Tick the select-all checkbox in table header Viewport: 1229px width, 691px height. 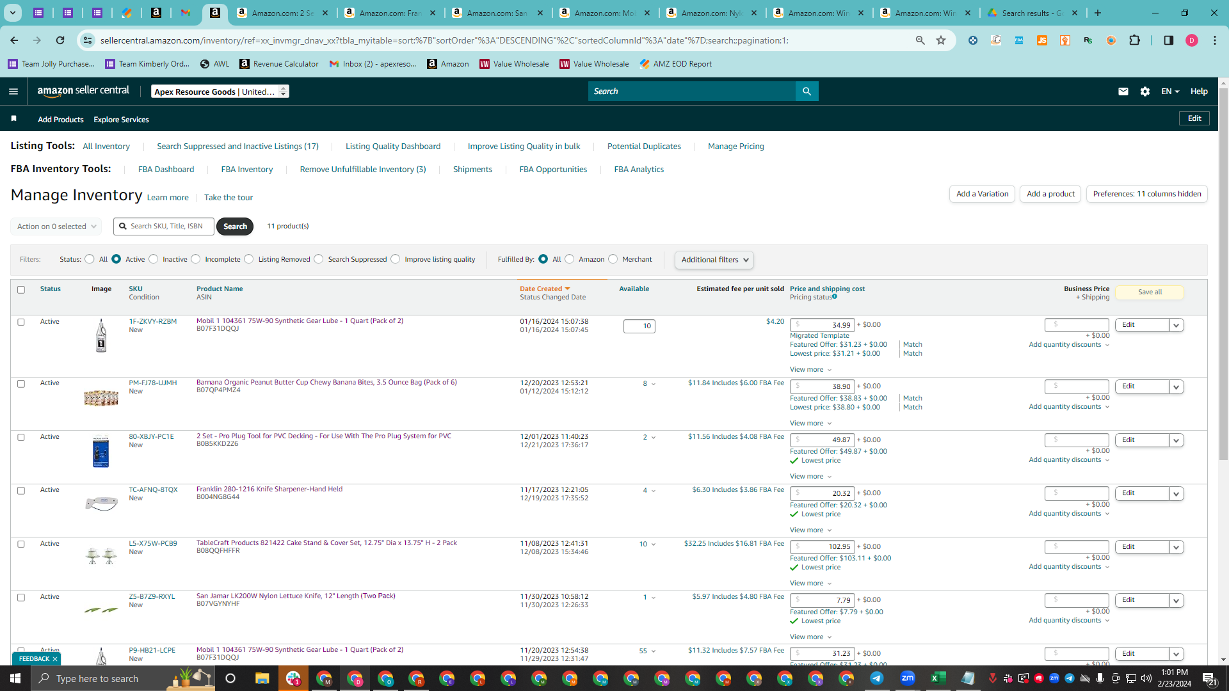(x=21, y=290)
